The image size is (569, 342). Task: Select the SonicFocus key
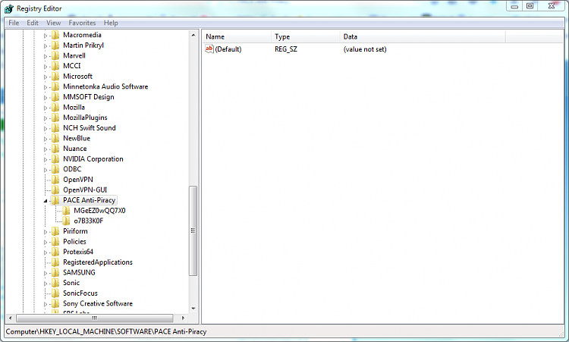pos(80,293)
